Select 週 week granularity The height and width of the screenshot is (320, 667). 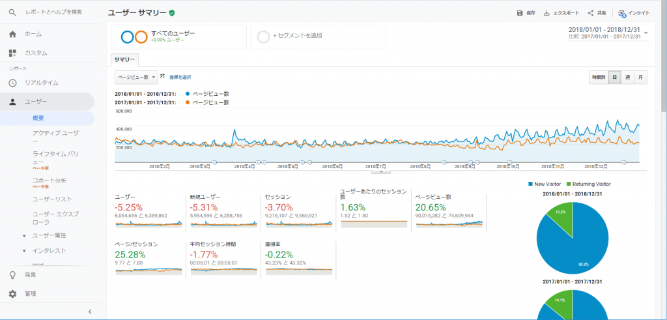[627, 78]
